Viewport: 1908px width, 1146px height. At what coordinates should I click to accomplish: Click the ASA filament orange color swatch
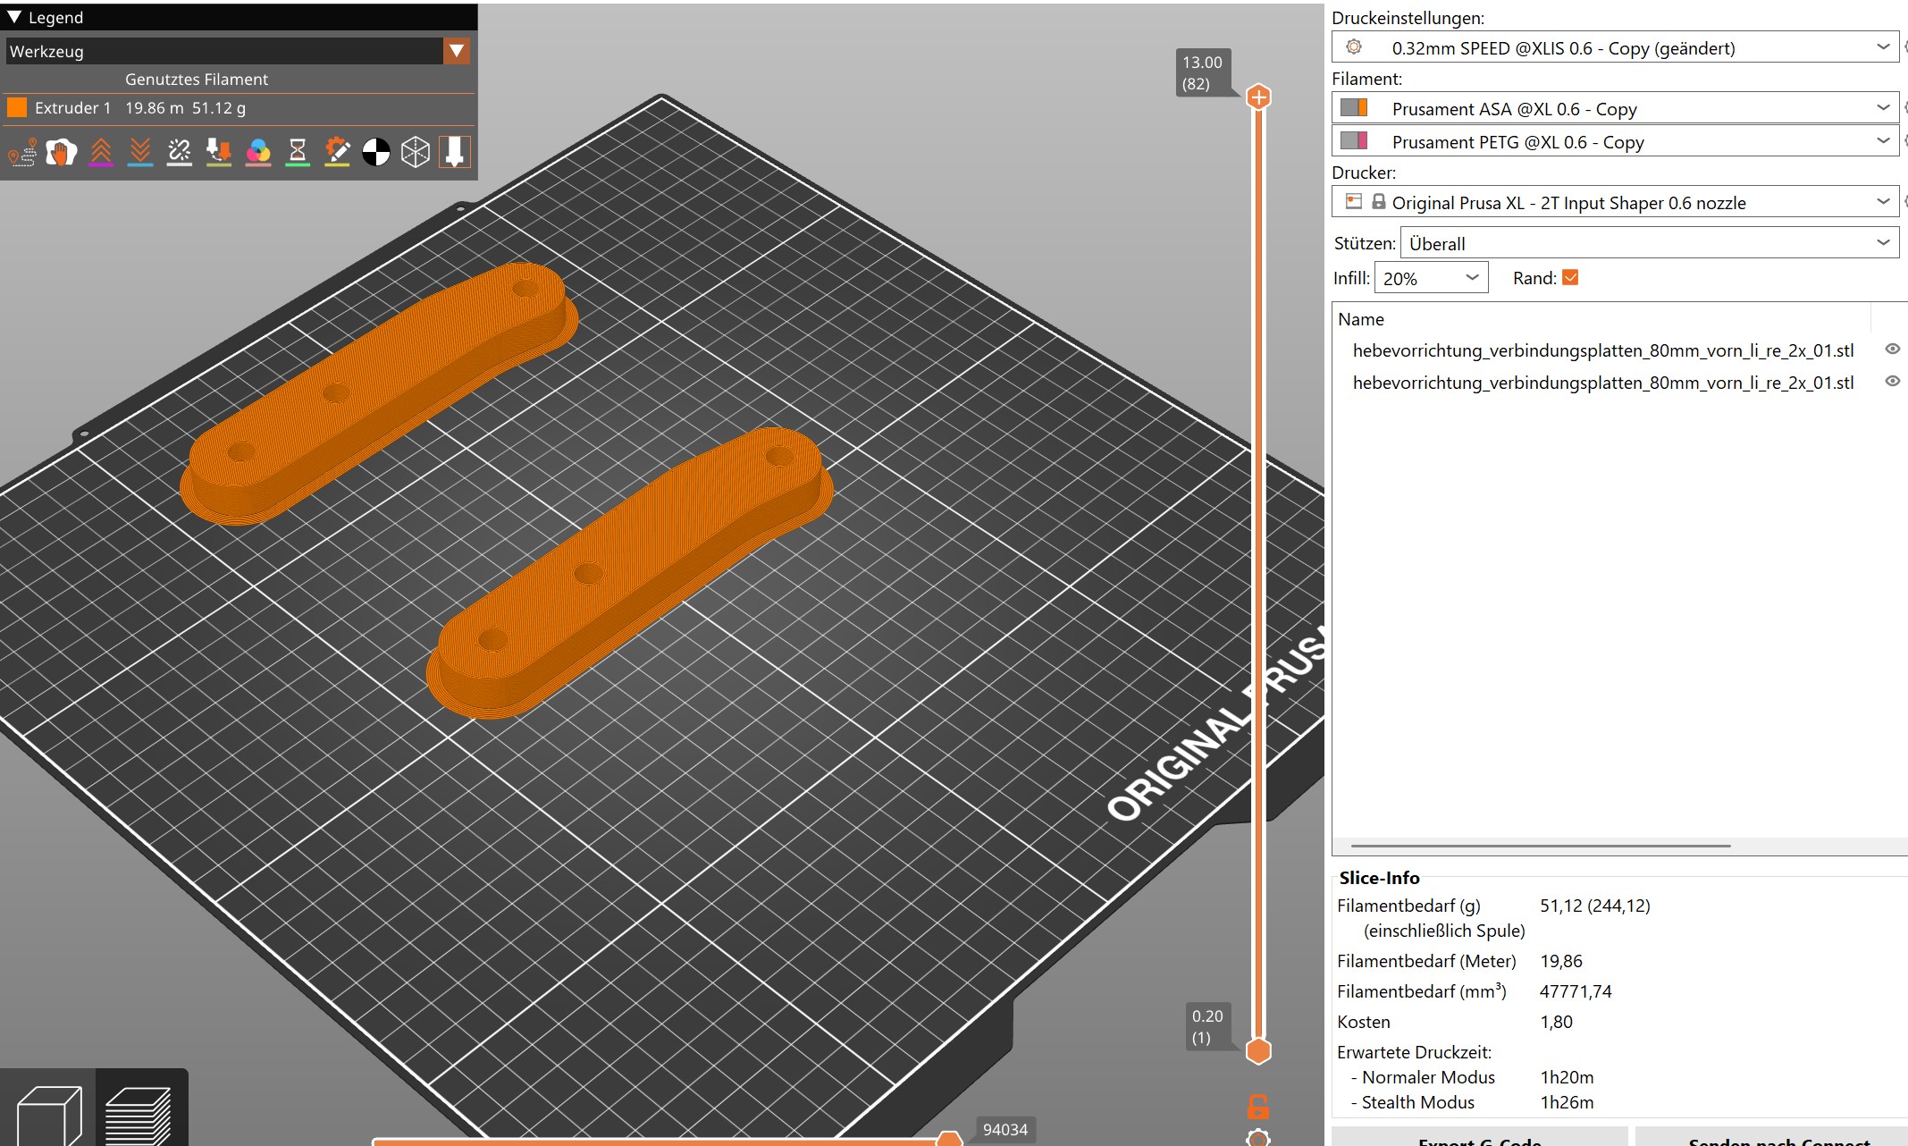[x=1363, y=107]
